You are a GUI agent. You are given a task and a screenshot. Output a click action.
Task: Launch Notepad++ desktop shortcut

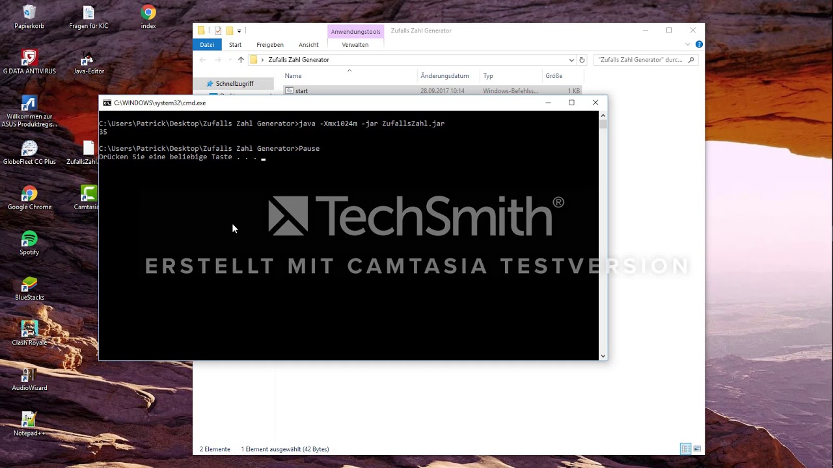29,424
